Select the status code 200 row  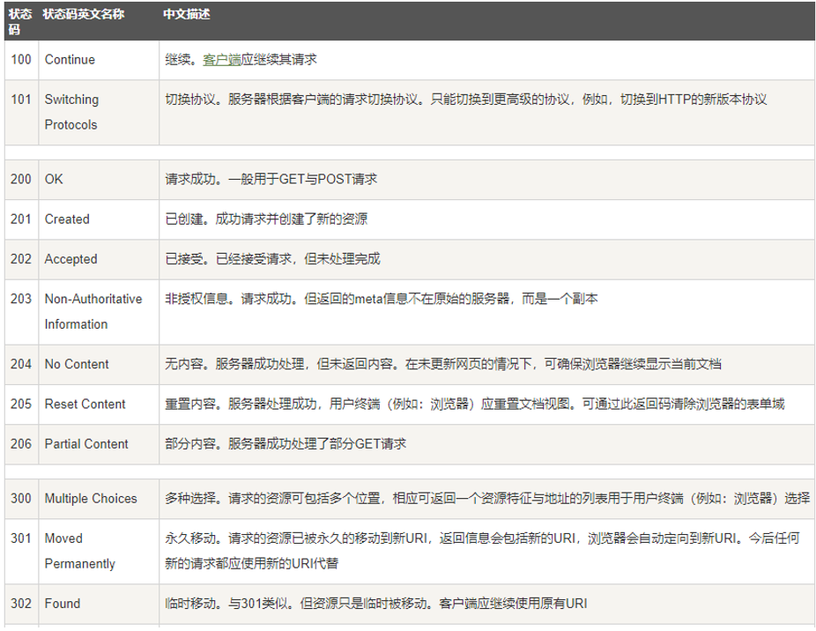[23, 178]
